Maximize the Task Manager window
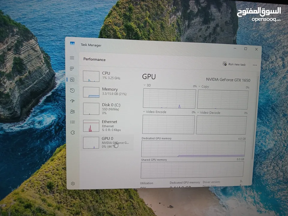288x216 pixels. point(246,49)
